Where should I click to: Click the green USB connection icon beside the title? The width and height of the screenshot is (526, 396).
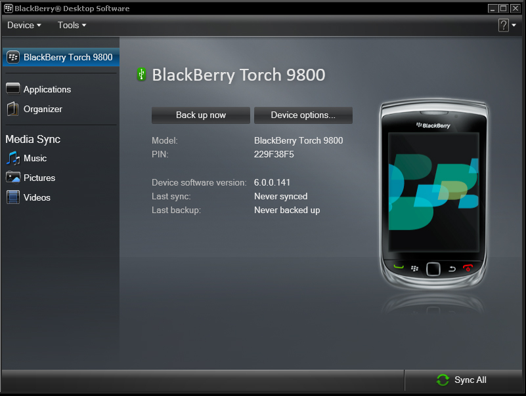[x=141, y=75]
